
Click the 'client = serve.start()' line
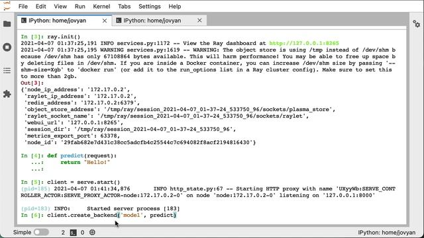[x=83, y=182]
